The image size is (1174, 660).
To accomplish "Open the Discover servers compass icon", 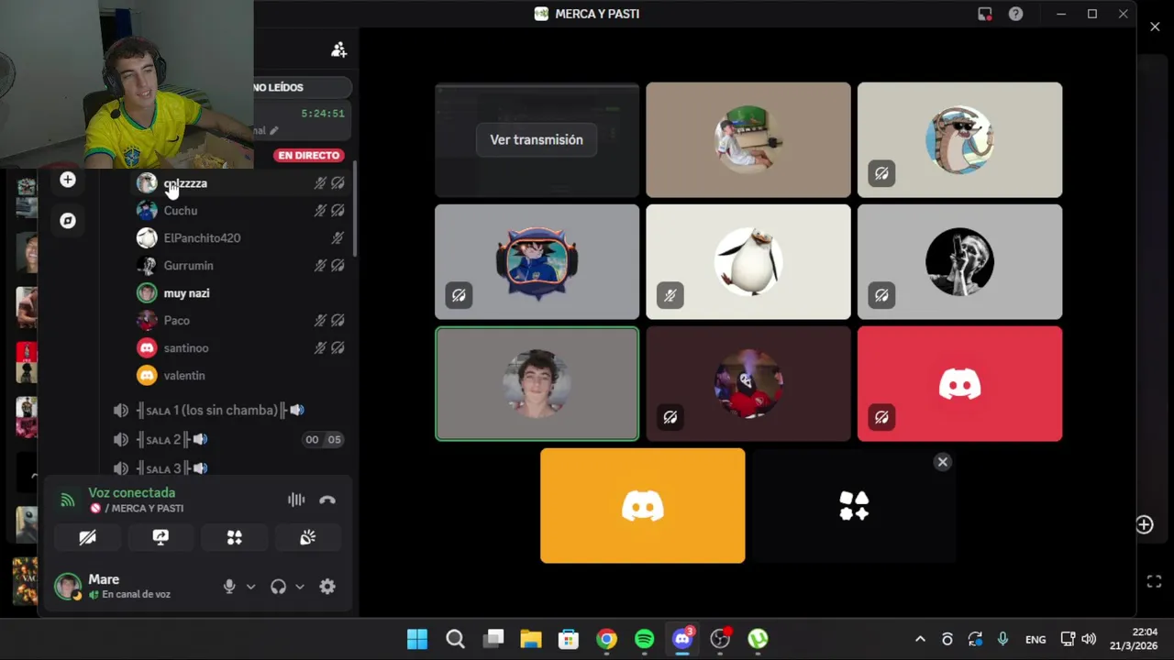I will click(x=68, y=221).
